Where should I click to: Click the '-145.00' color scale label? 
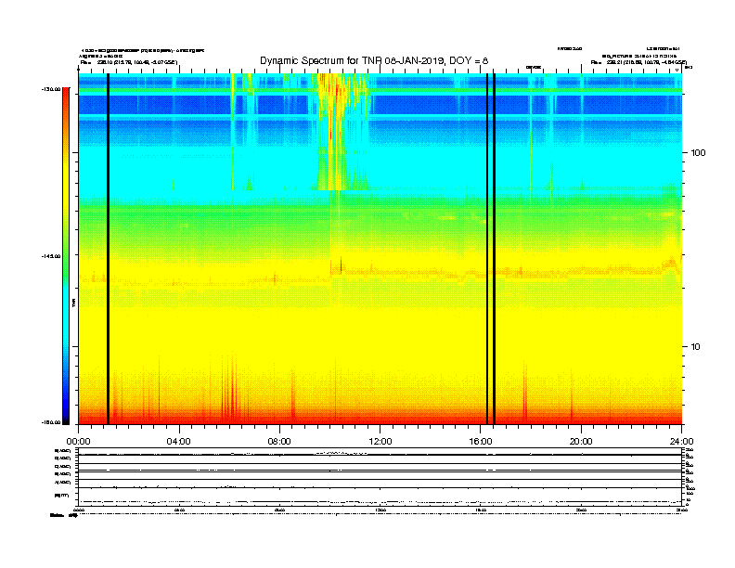tap(51, 256)
